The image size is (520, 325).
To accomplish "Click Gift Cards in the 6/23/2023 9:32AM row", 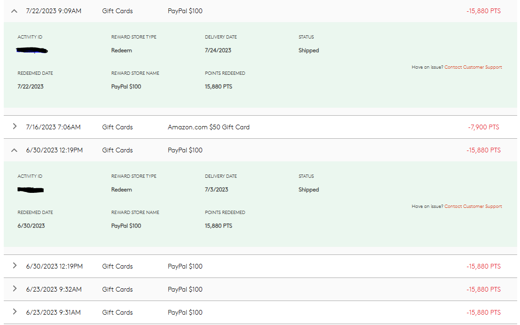I will tap(117, 289).
